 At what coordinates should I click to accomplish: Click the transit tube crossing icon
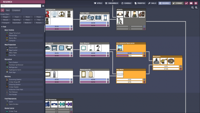[98, 18]
